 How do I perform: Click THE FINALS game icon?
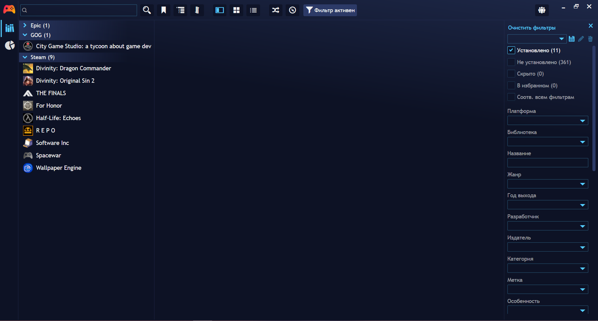28,93
